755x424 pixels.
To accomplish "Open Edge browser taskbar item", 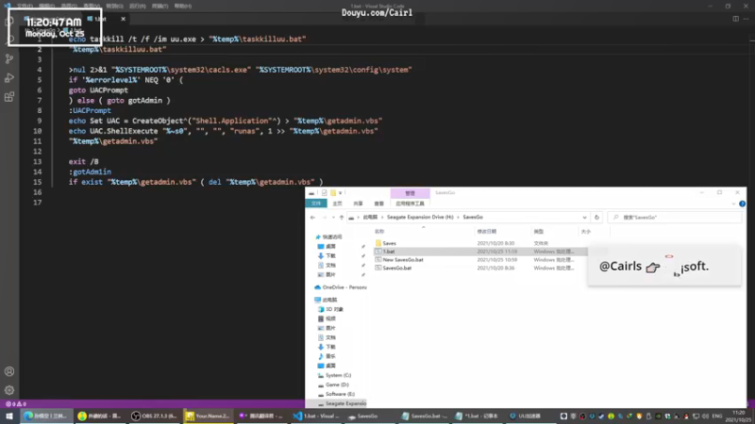I will click(45, 416).
